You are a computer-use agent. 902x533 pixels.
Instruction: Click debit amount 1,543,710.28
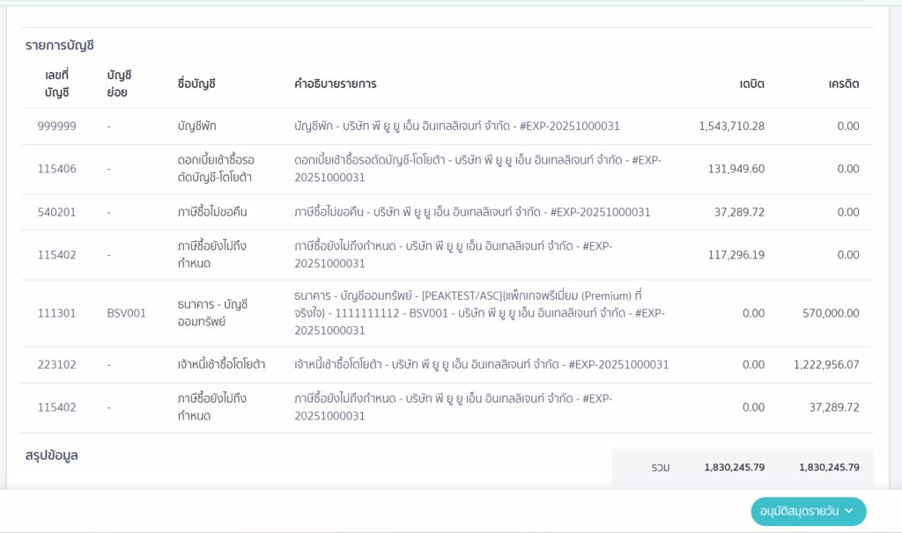(x=731, y=127)
